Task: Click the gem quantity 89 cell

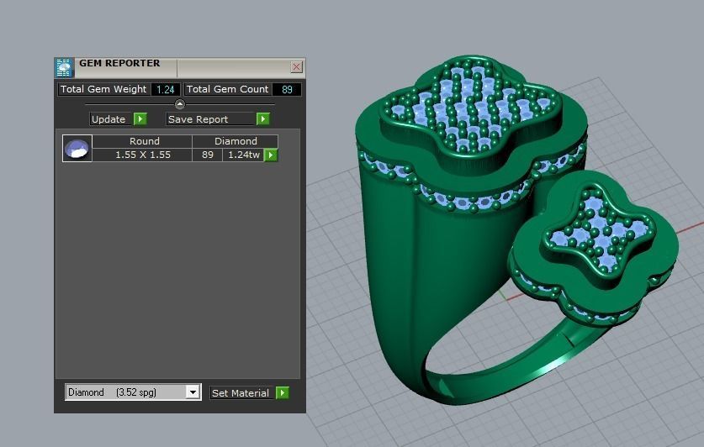Action: [x=208, y=155]
